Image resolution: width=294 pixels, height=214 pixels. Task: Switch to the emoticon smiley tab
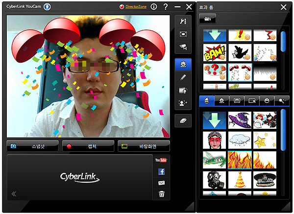267,101
